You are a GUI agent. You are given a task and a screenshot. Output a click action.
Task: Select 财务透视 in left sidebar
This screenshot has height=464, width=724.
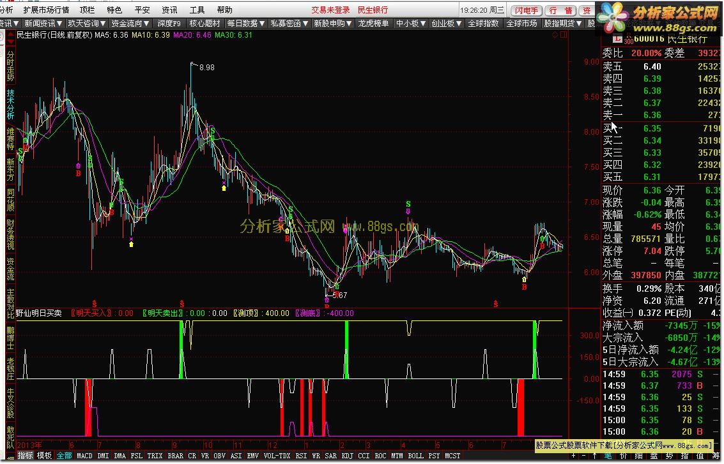point(10,234)
